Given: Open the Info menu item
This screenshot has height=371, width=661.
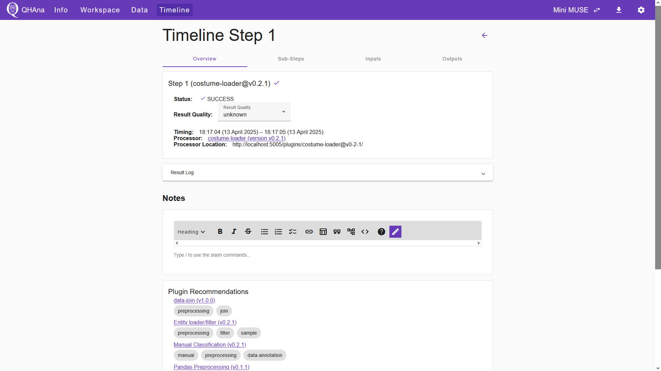Looking at the screenshot, I should click(61, 10).
